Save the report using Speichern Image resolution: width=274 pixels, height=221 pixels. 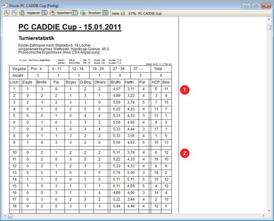point(64,13)
